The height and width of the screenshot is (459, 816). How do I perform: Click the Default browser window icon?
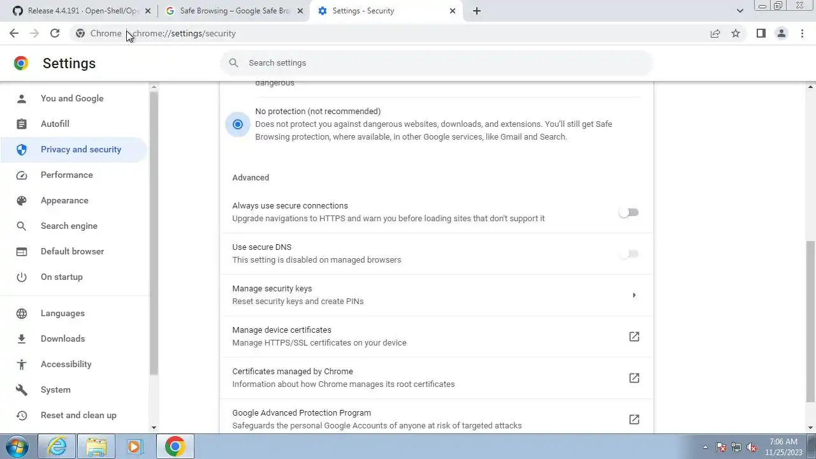point(22,251)
